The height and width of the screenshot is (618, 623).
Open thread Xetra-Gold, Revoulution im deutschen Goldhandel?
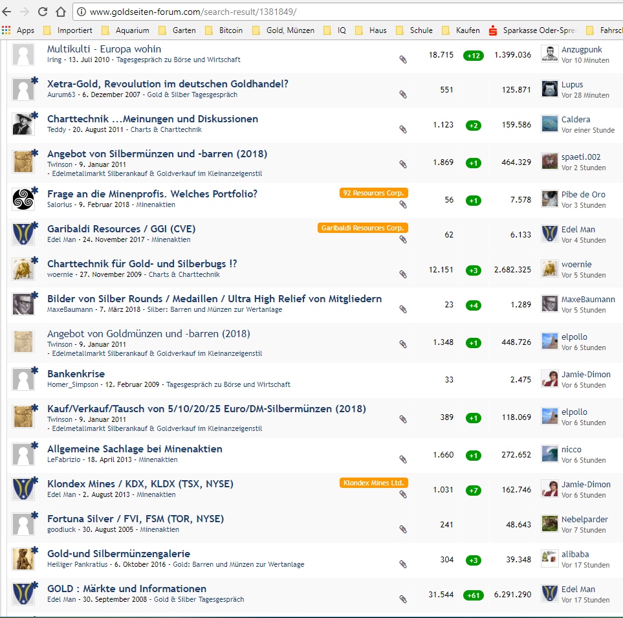(168, 84)
